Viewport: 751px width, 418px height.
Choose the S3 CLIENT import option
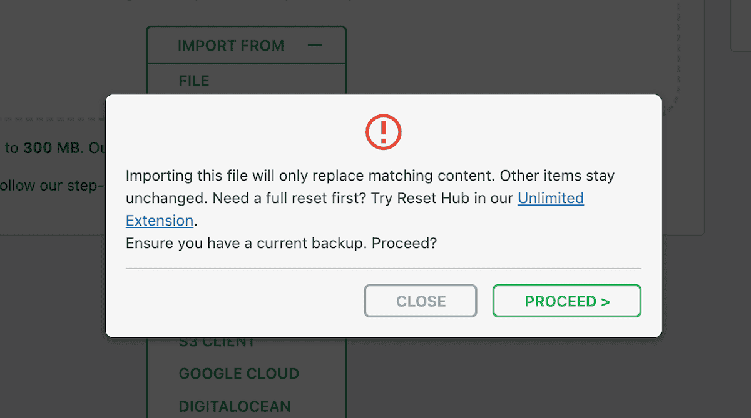[217, 341]
